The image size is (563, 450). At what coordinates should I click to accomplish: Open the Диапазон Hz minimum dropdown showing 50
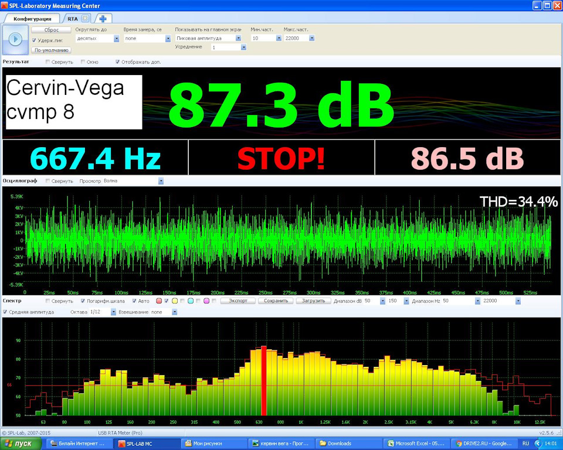[x=477, y=301]
